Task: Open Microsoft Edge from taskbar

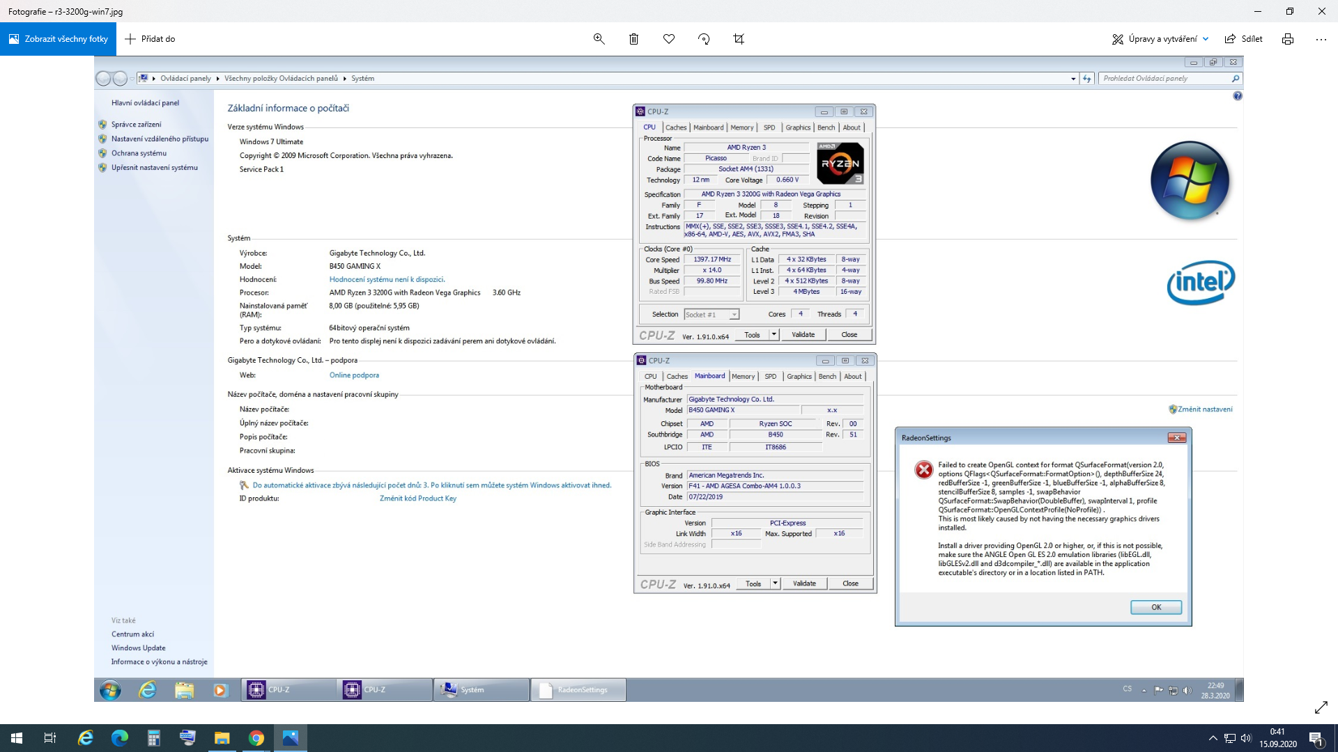Action: click(x=120, y=738)
